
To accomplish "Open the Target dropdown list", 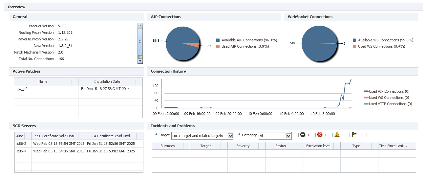I will (x=230, y=136).
